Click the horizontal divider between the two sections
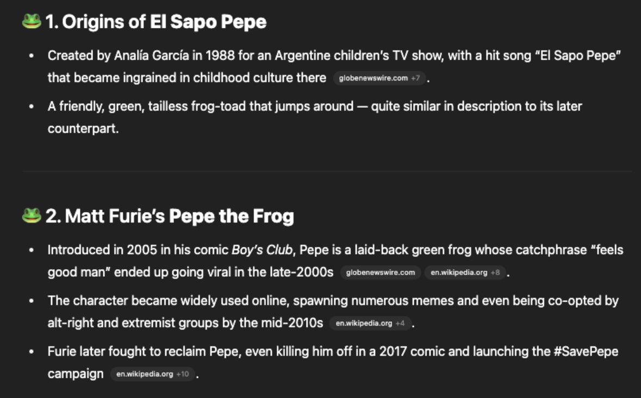 326,171
